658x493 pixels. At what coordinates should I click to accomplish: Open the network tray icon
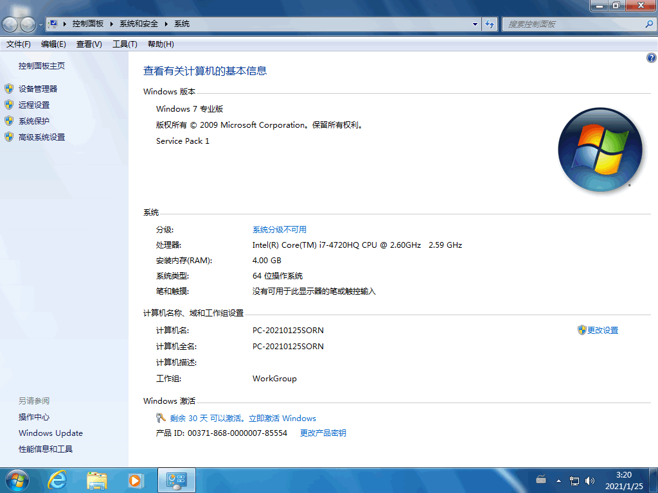574,481
